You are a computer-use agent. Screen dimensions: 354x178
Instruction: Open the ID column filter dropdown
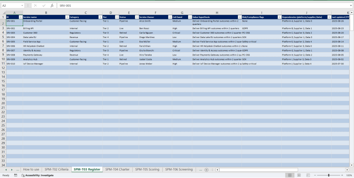pyautogui.click(x=21, y=17)
